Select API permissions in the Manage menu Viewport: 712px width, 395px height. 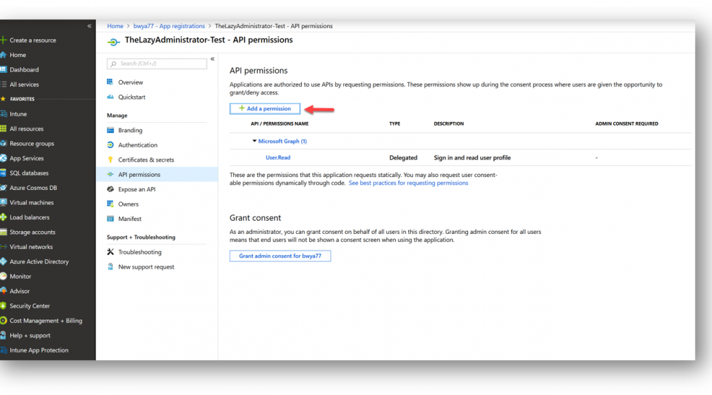pos(157,174)
